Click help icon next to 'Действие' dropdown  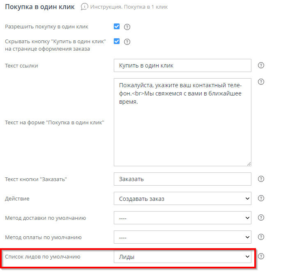[261, 198]
